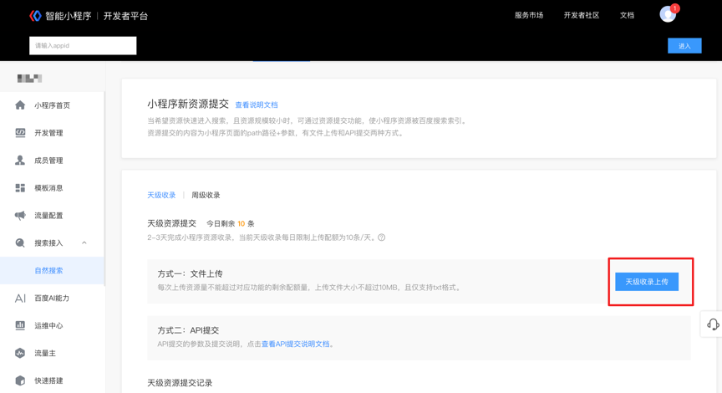This screenshot has width=722, height=393.
Task: Go to 服务市场 in top navigation
Action: click(x=529, y=15)
